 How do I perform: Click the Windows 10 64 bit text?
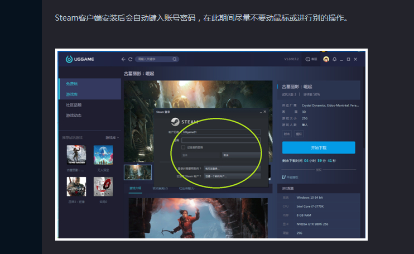coord(310,198)
